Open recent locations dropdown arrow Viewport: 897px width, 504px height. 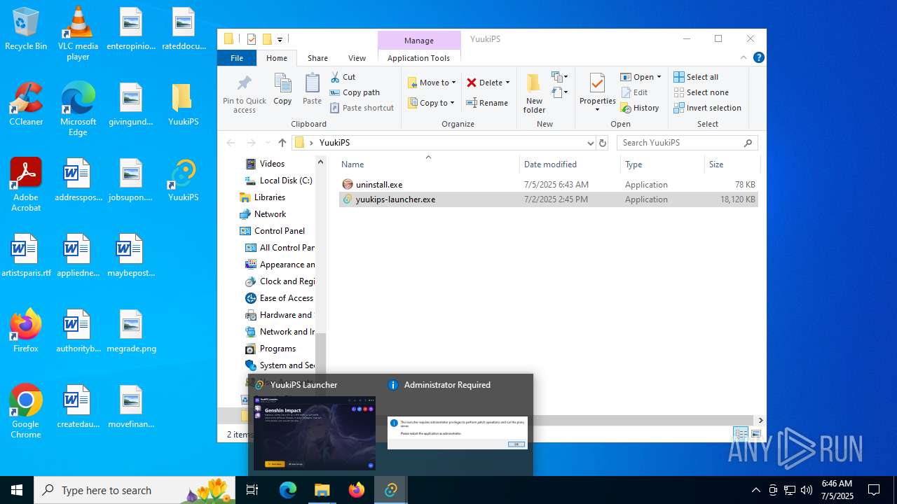point(267,143)
